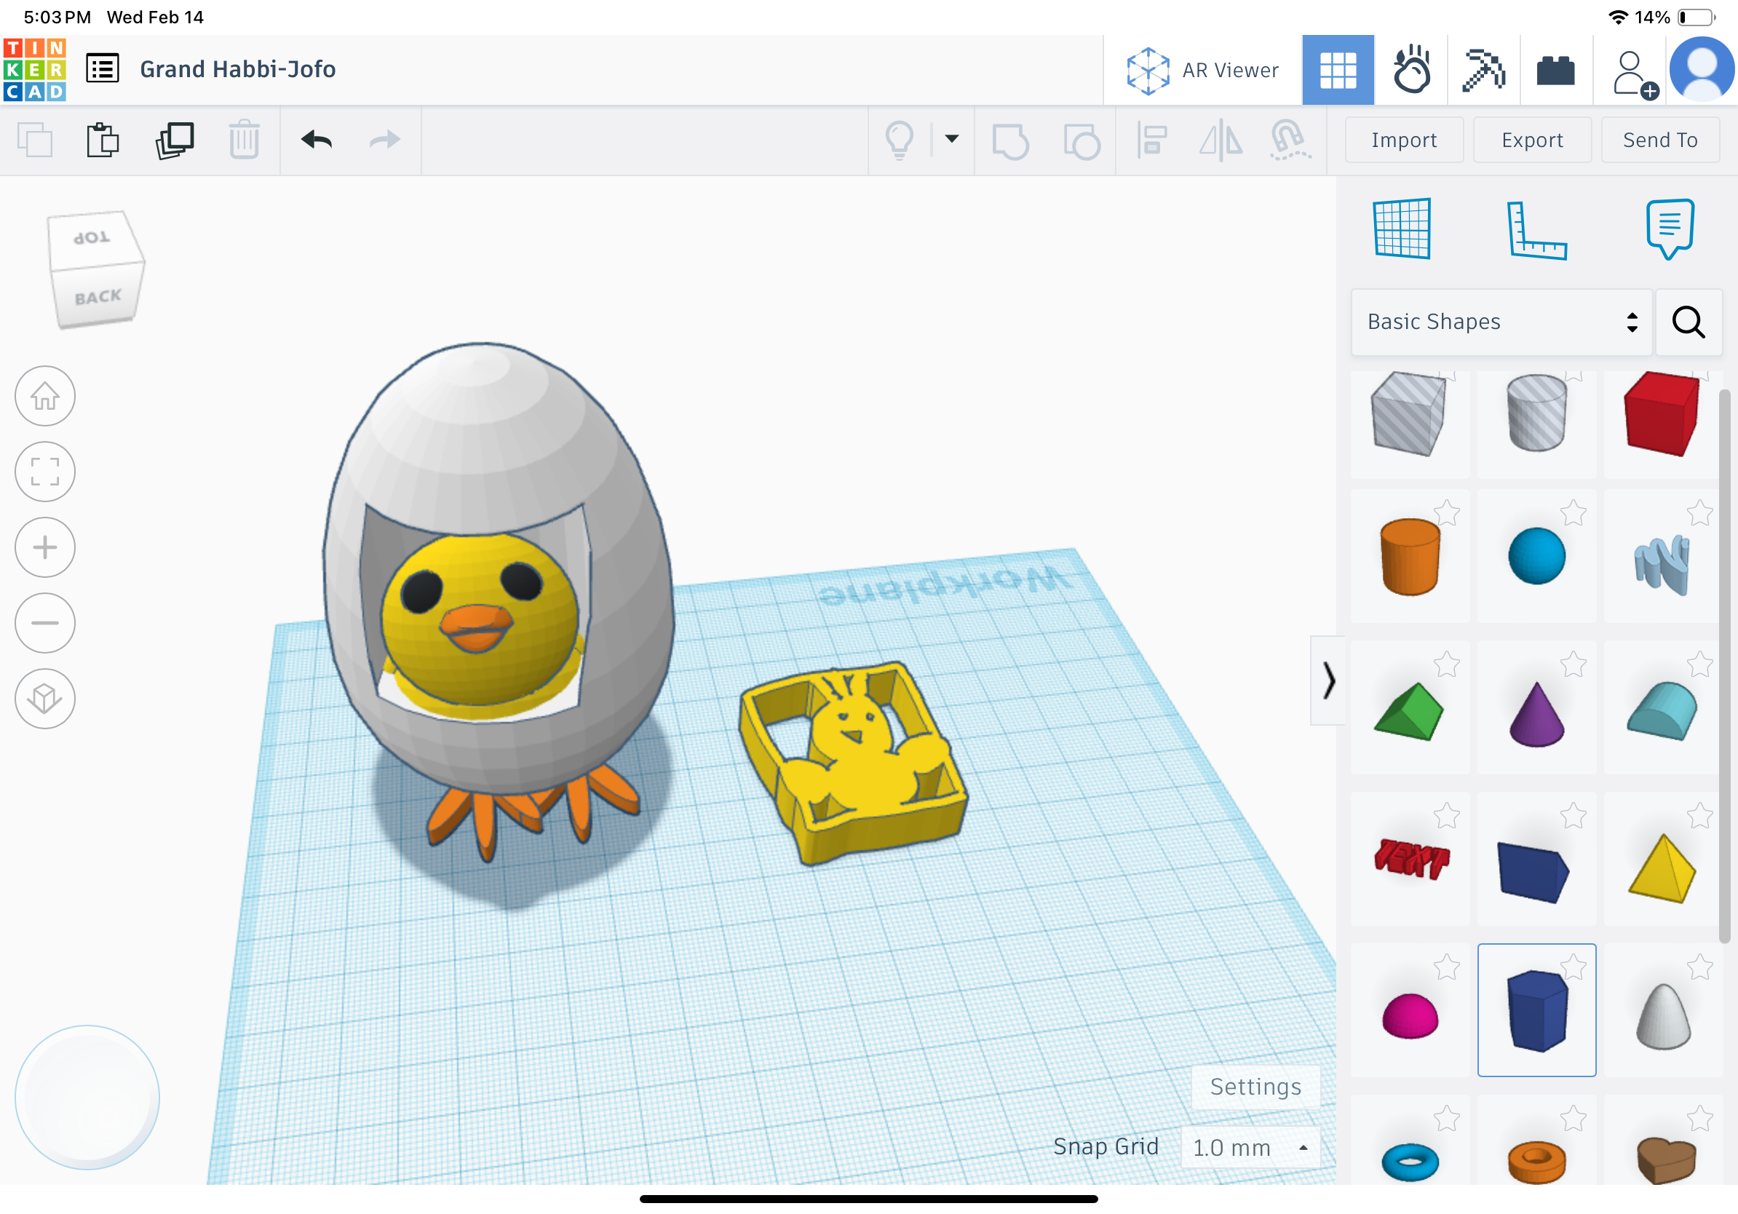Click the Export button
Image resolution: width=1738 pixels, height=1214 pixels.
pos(1532,140)
